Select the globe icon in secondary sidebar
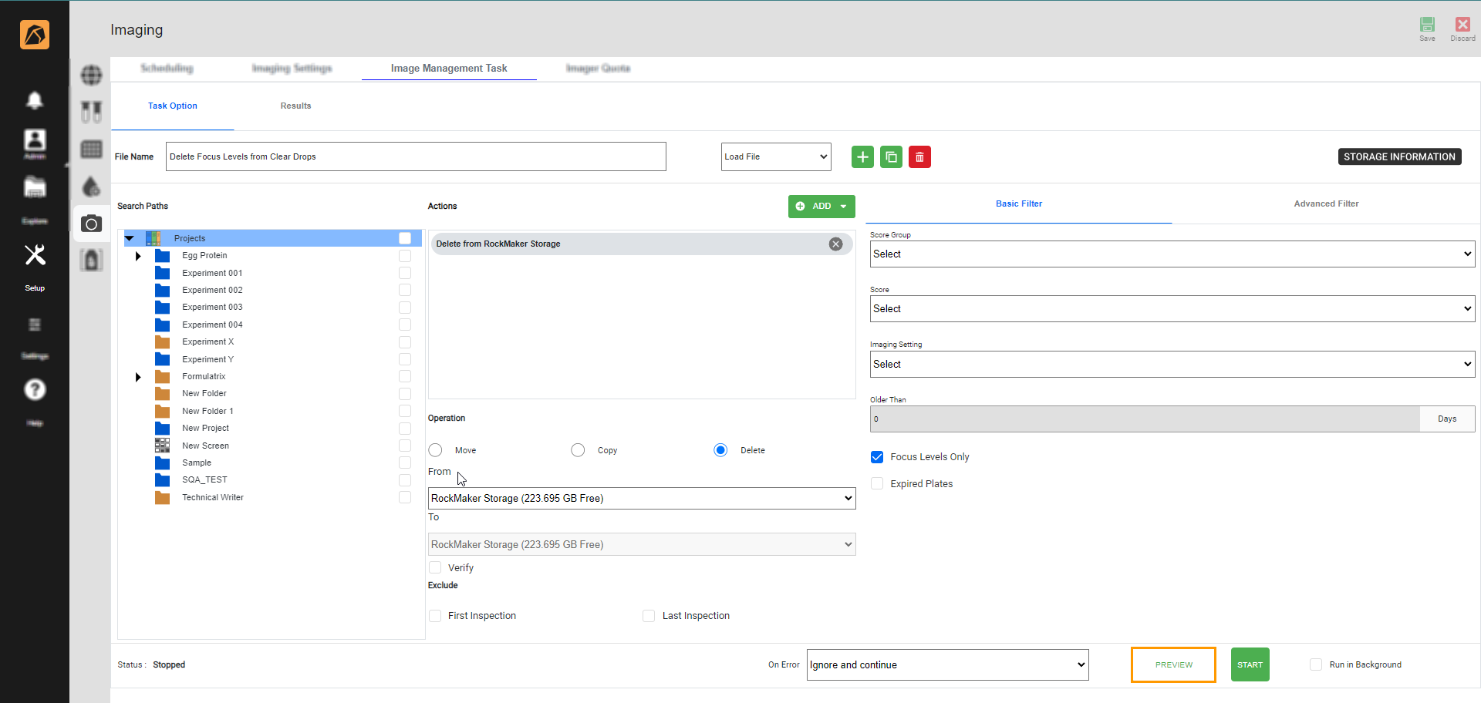Screen dimensions: 1481x703 [x=91, y=76]
